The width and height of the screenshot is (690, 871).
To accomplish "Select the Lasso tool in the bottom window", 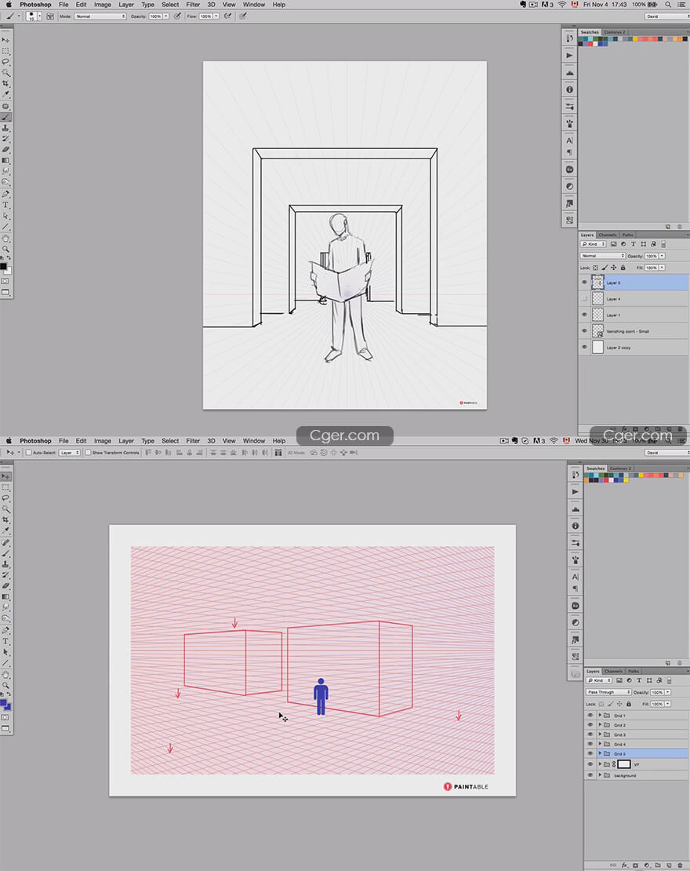I will tap(5, 498).
